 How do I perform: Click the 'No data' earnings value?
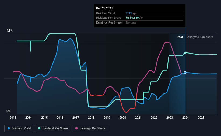pos(131,22)
